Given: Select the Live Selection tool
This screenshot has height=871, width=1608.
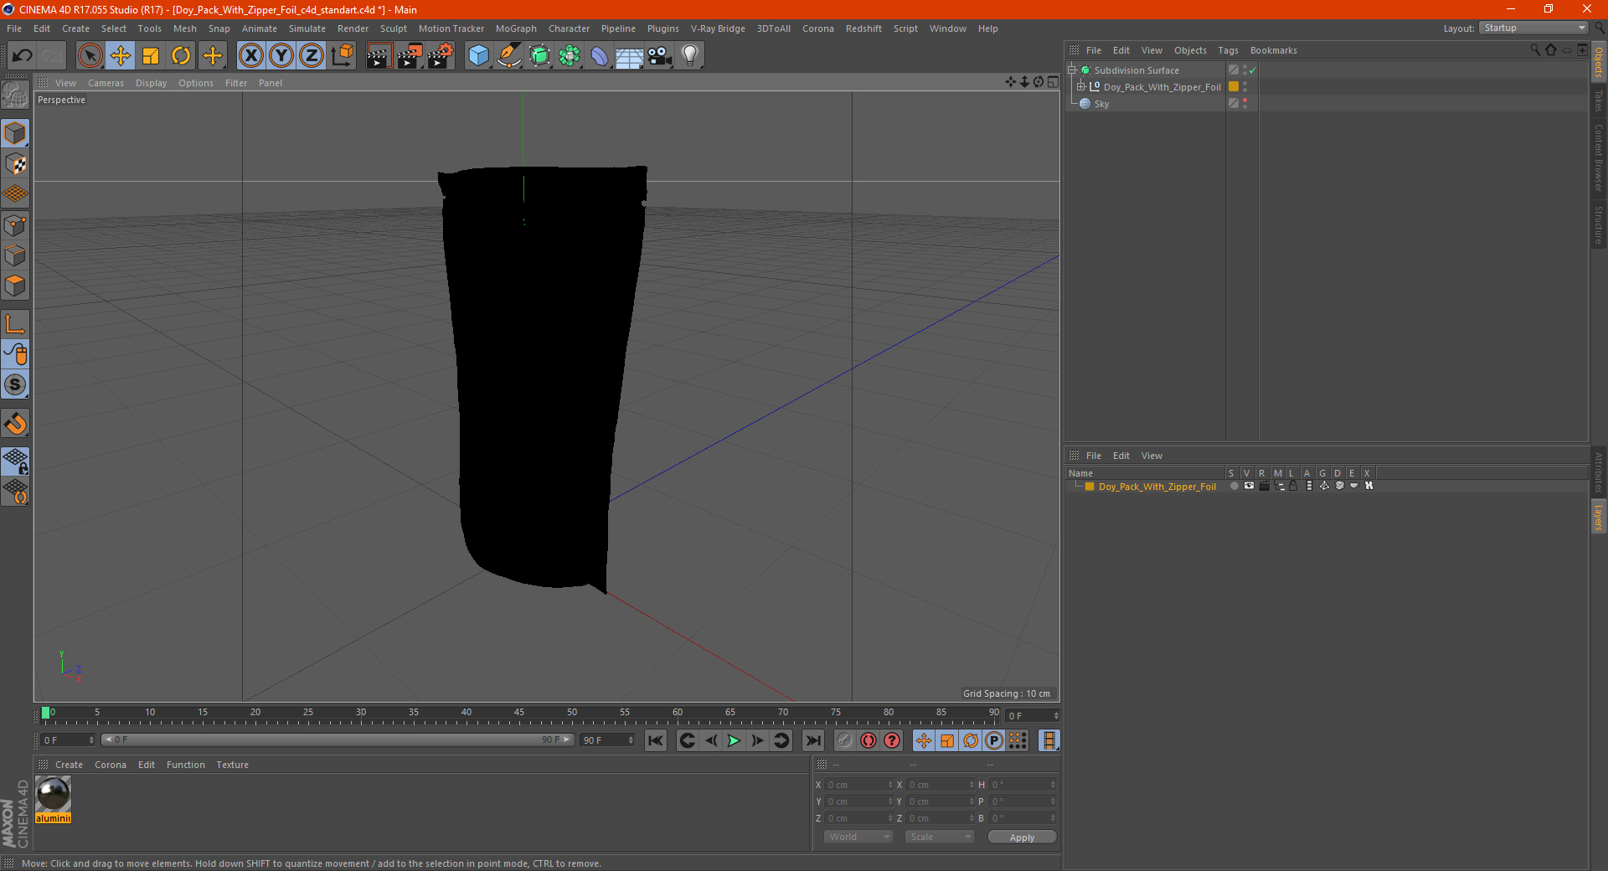Looking at the screenshot, I should [90, 56].
